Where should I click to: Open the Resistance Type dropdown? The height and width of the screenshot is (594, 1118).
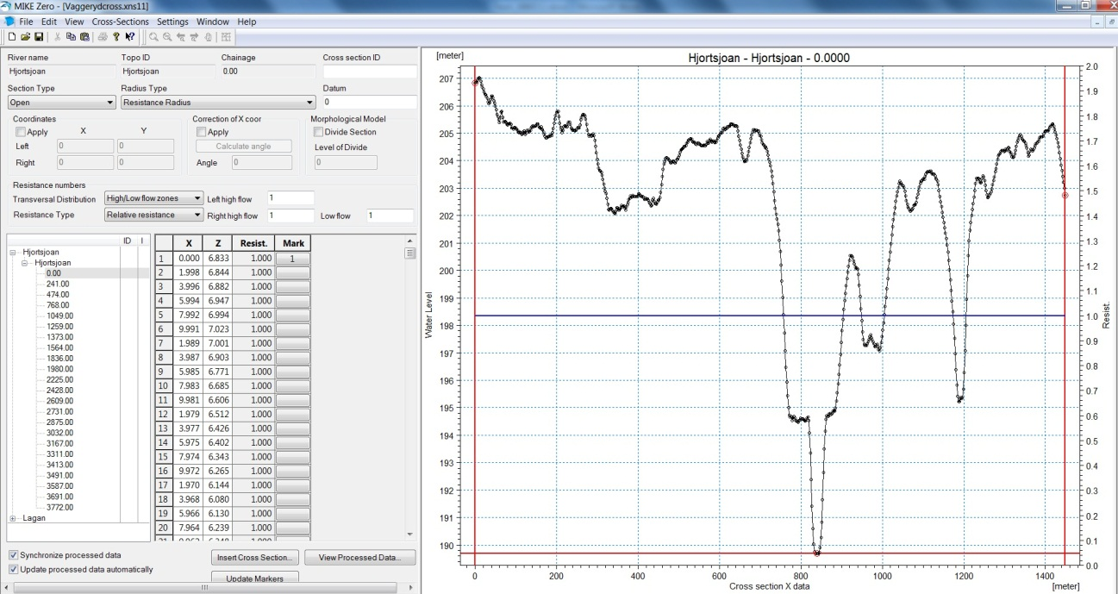153,215
